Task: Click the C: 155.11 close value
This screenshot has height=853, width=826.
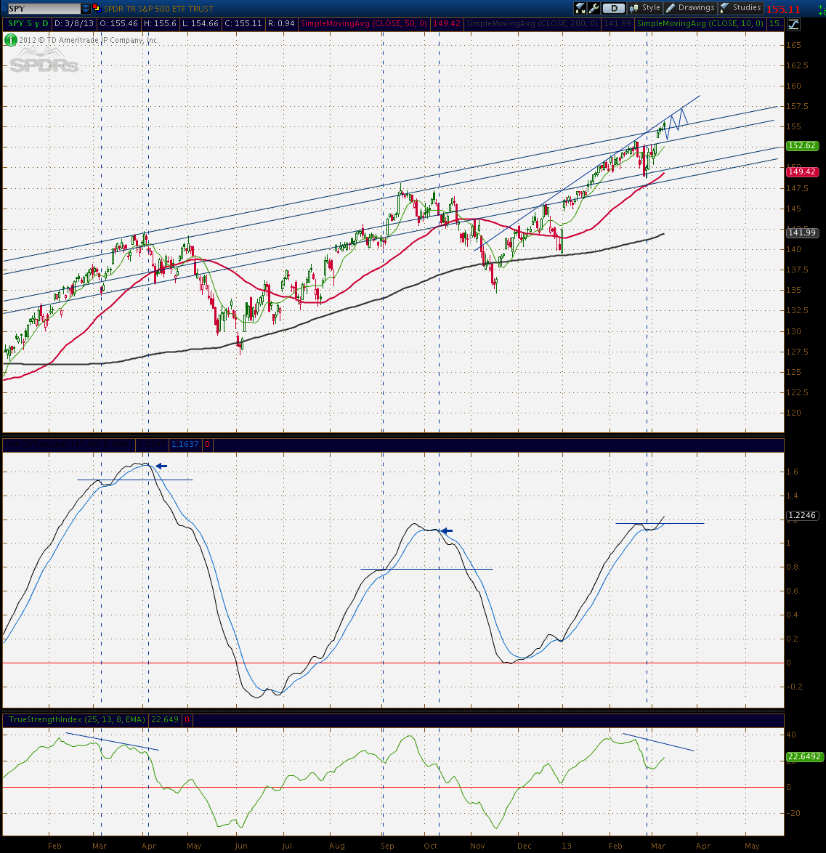Action: tap(243, 23)
